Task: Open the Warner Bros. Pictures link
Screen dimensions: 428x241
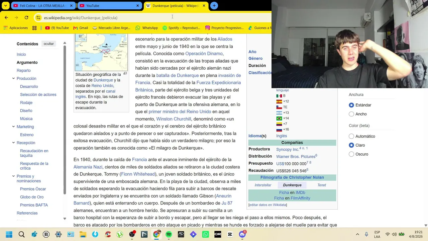Action: click(x=296, y=157)
